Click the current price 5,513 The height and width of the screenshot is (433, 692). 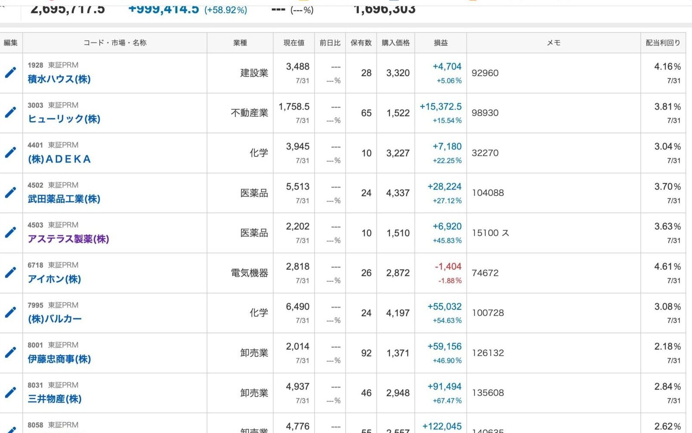click(298, 186)
